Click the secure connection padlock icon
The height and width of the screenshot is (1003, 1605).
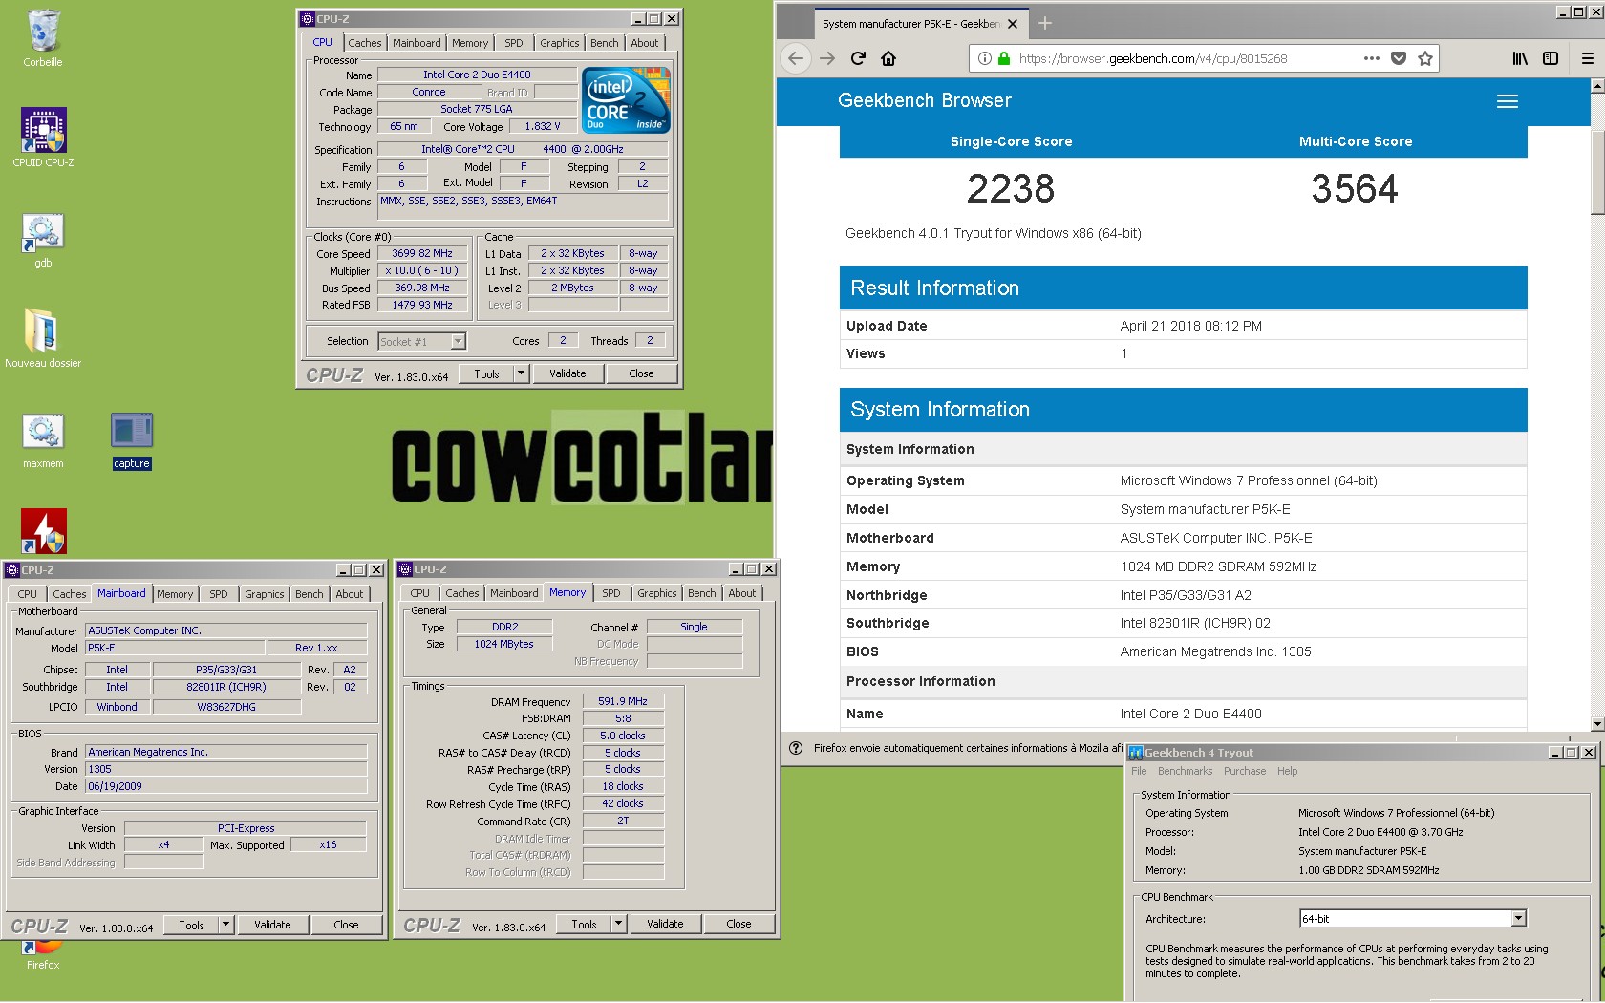[1004, 58]
